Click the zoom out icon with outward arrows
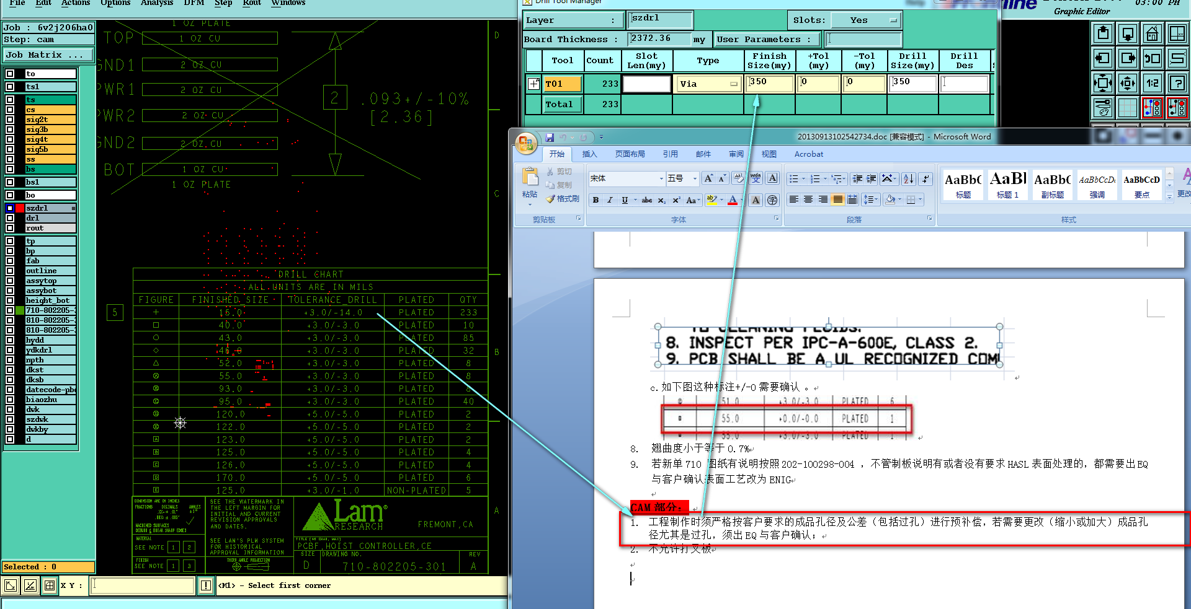Viewport: 1191px width, 609px height. [x=1128, y=83]
